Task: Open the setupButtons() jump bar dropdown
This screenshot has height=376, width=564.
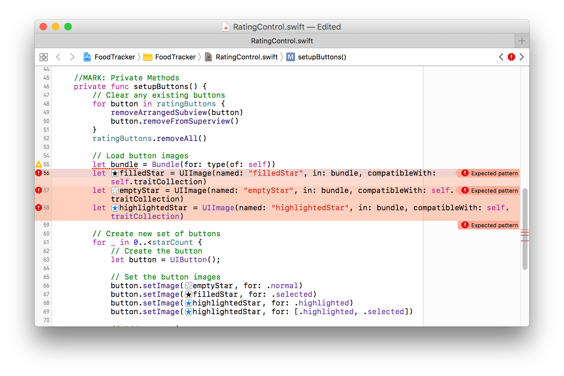Action: (322, 57)
